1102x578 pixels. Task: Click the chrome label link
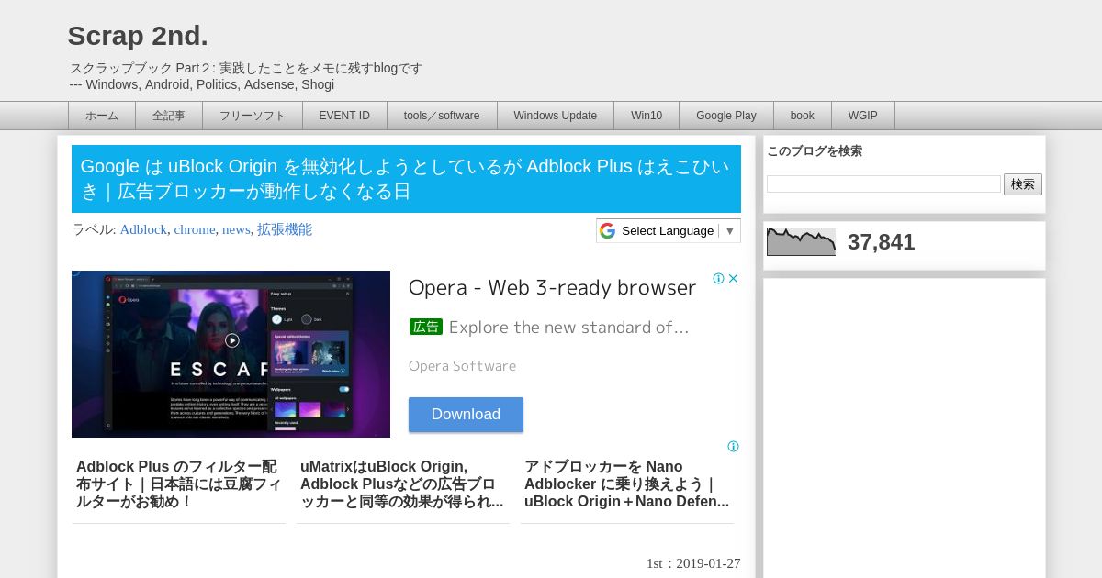click(x=195, y=229)
